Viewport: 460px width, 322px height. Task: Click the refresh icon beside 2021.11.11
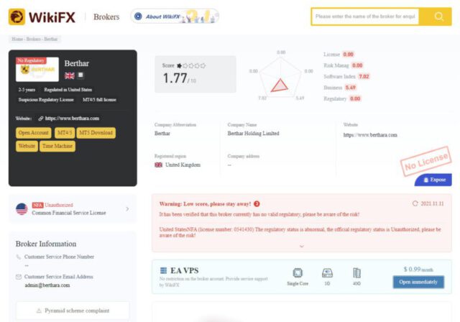(415, 203)
